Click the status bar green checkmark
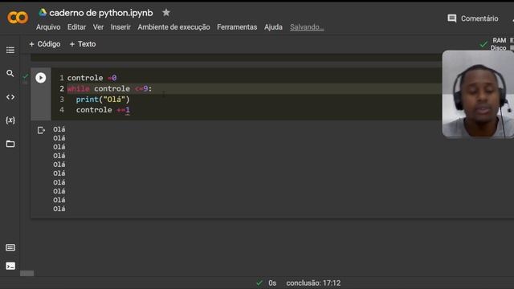 (x=259, y=283)
